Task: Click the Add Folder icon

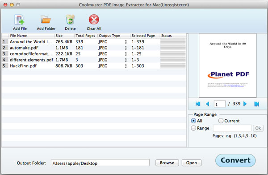Action: click(x=46, y=20)
